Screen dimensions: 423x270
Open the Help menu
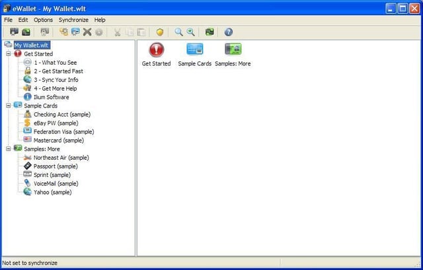(x=100, y=20)
